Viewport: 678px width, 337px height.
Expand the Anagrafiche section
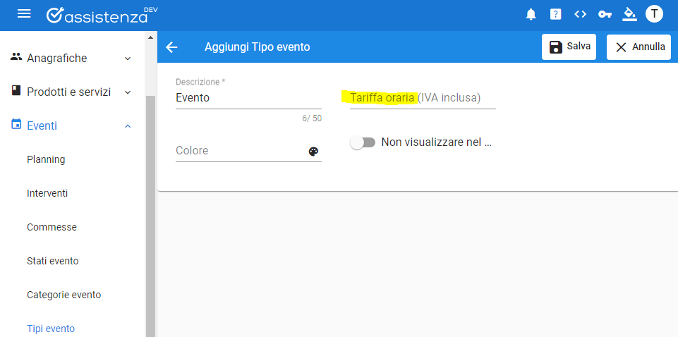pyautogui.click(x=71, y=58)
